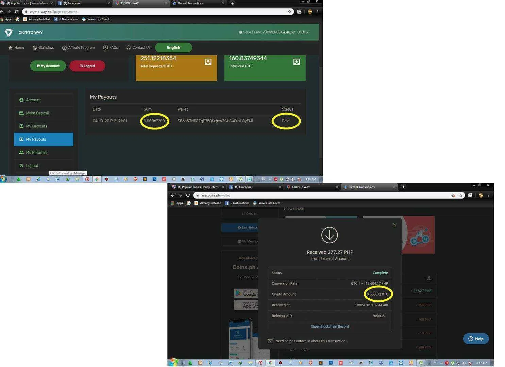The image size is (505, 367).
Task: Reload the coins.ph wallet page
Action: pos(188,195)
